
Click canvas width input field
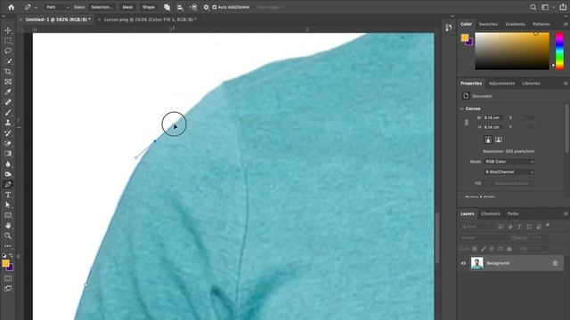click(493, 117)
